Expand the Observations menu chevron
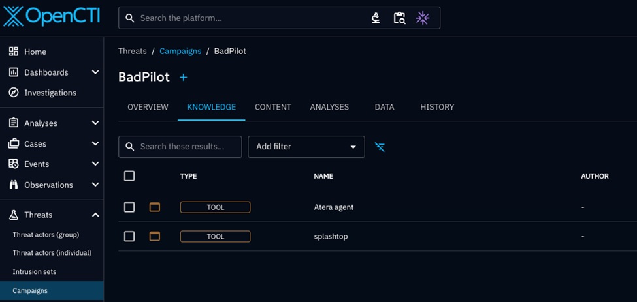The image size is (637, 302). click(95, 185)
